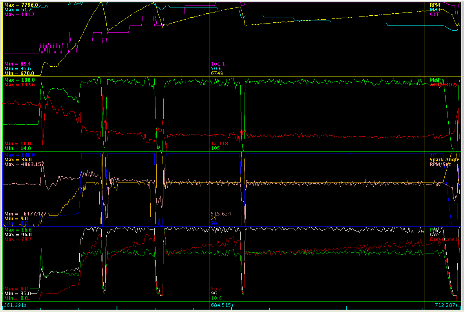
Task: Click the red duty cycle value '59.2'
Action: pyautogui.click(x=216, y=289)
